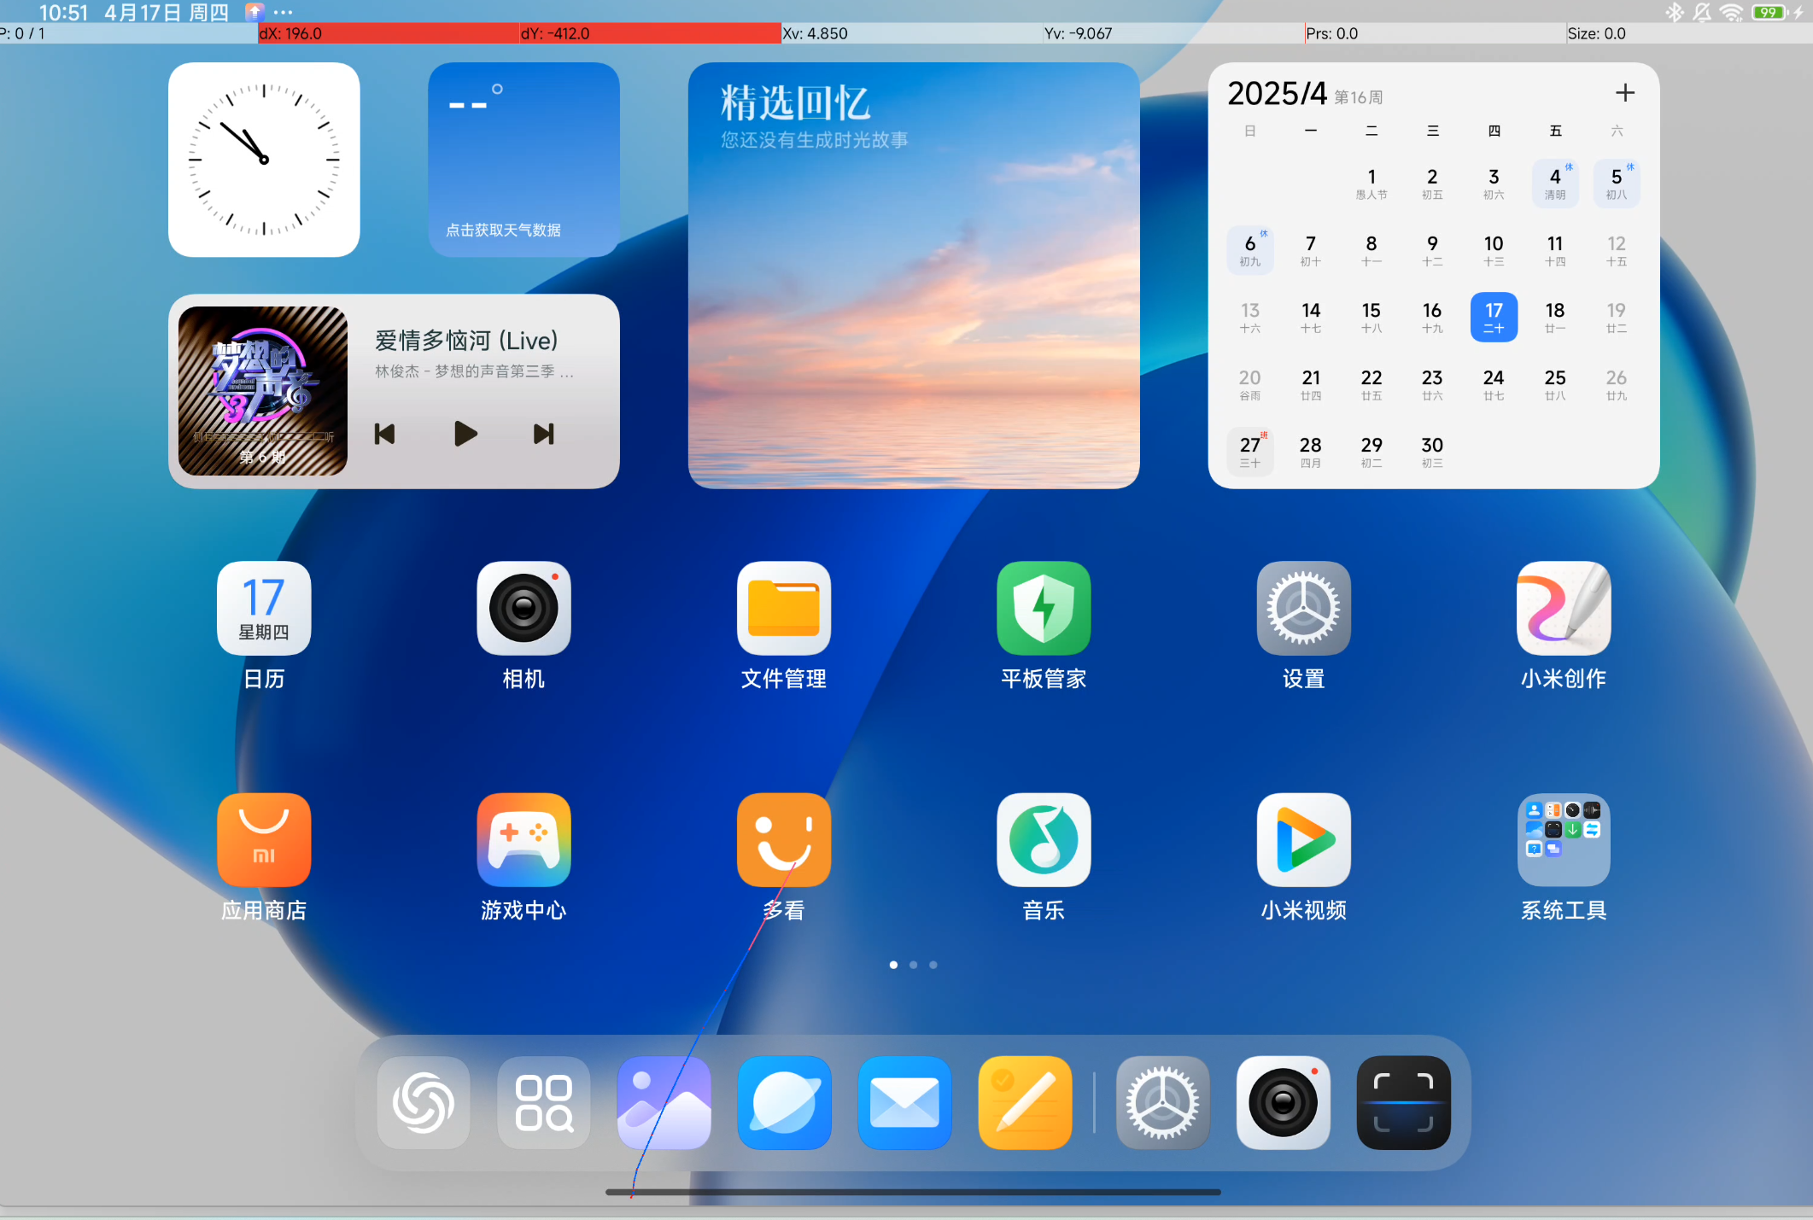1813x1220 pixels.
Task: Open the browser in the dock
Action: point(784,1102)
